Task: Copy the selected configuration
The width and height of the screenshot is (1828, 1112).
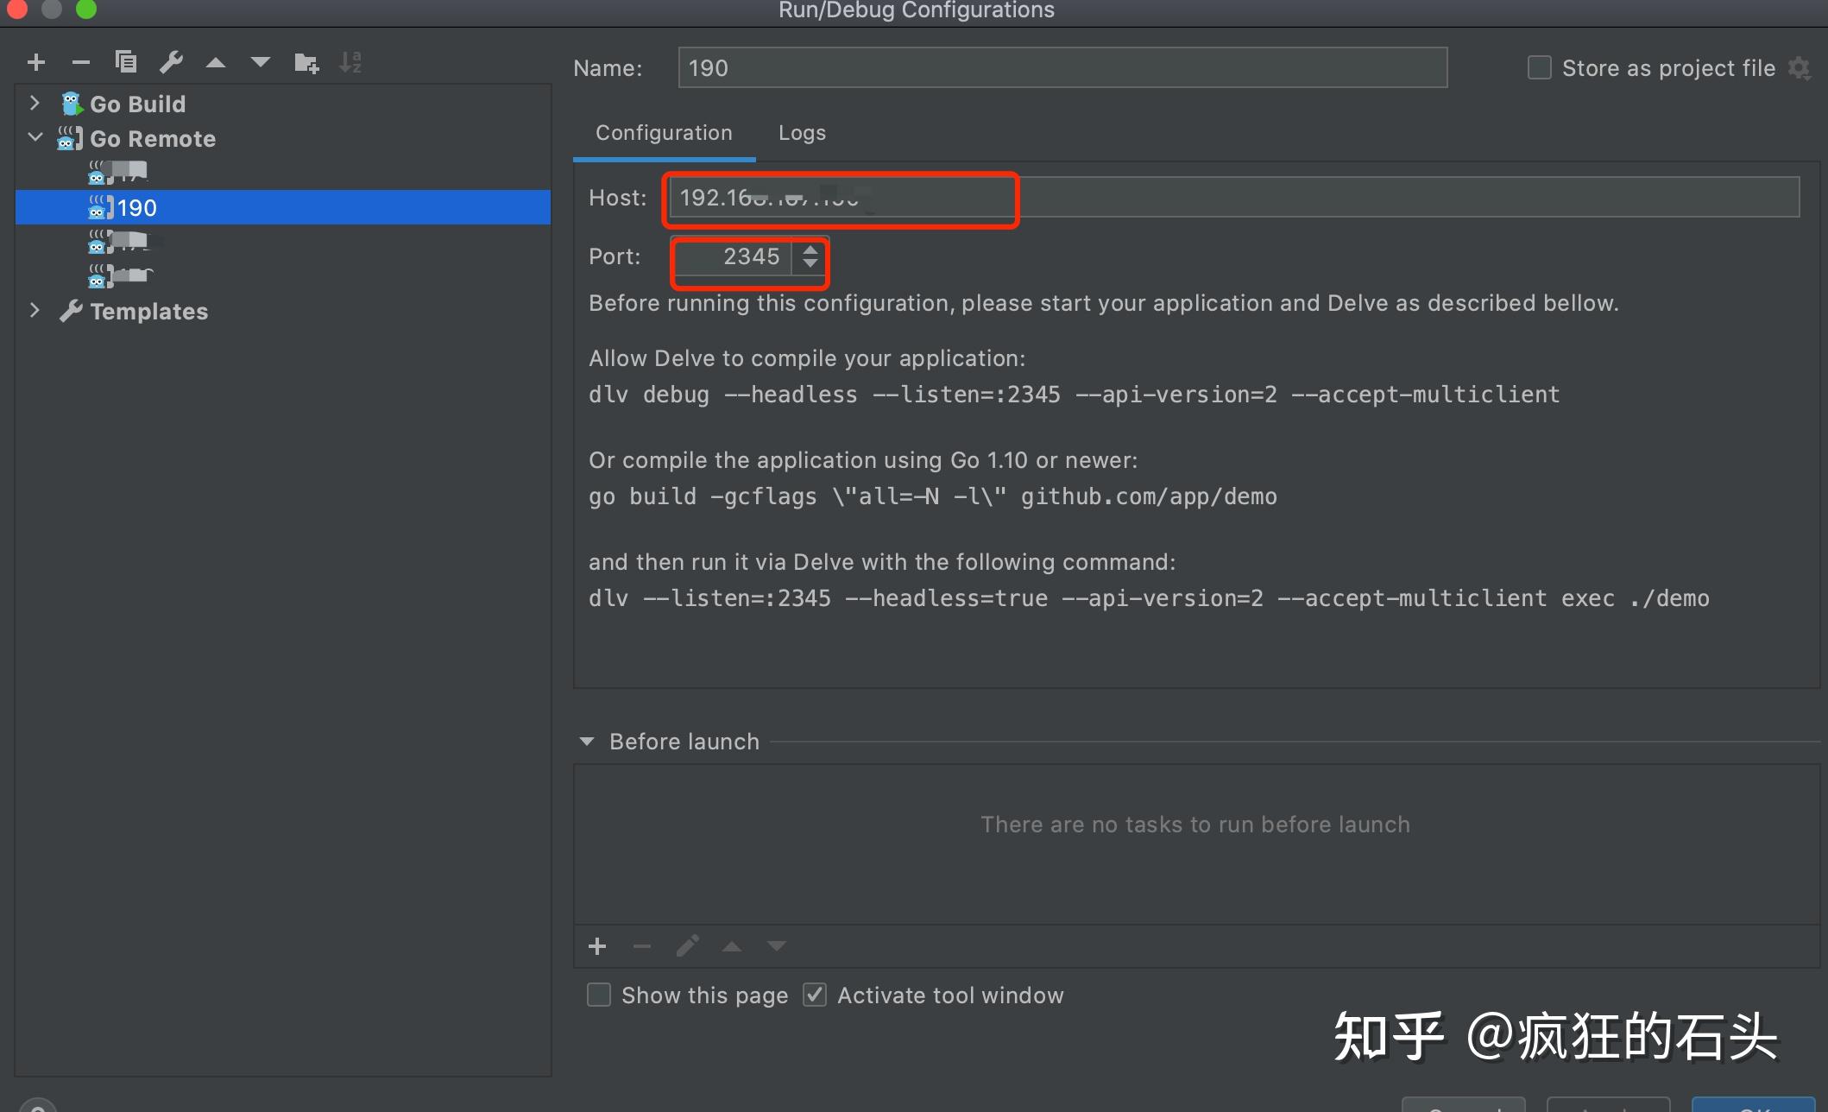Action: point(126,62)
